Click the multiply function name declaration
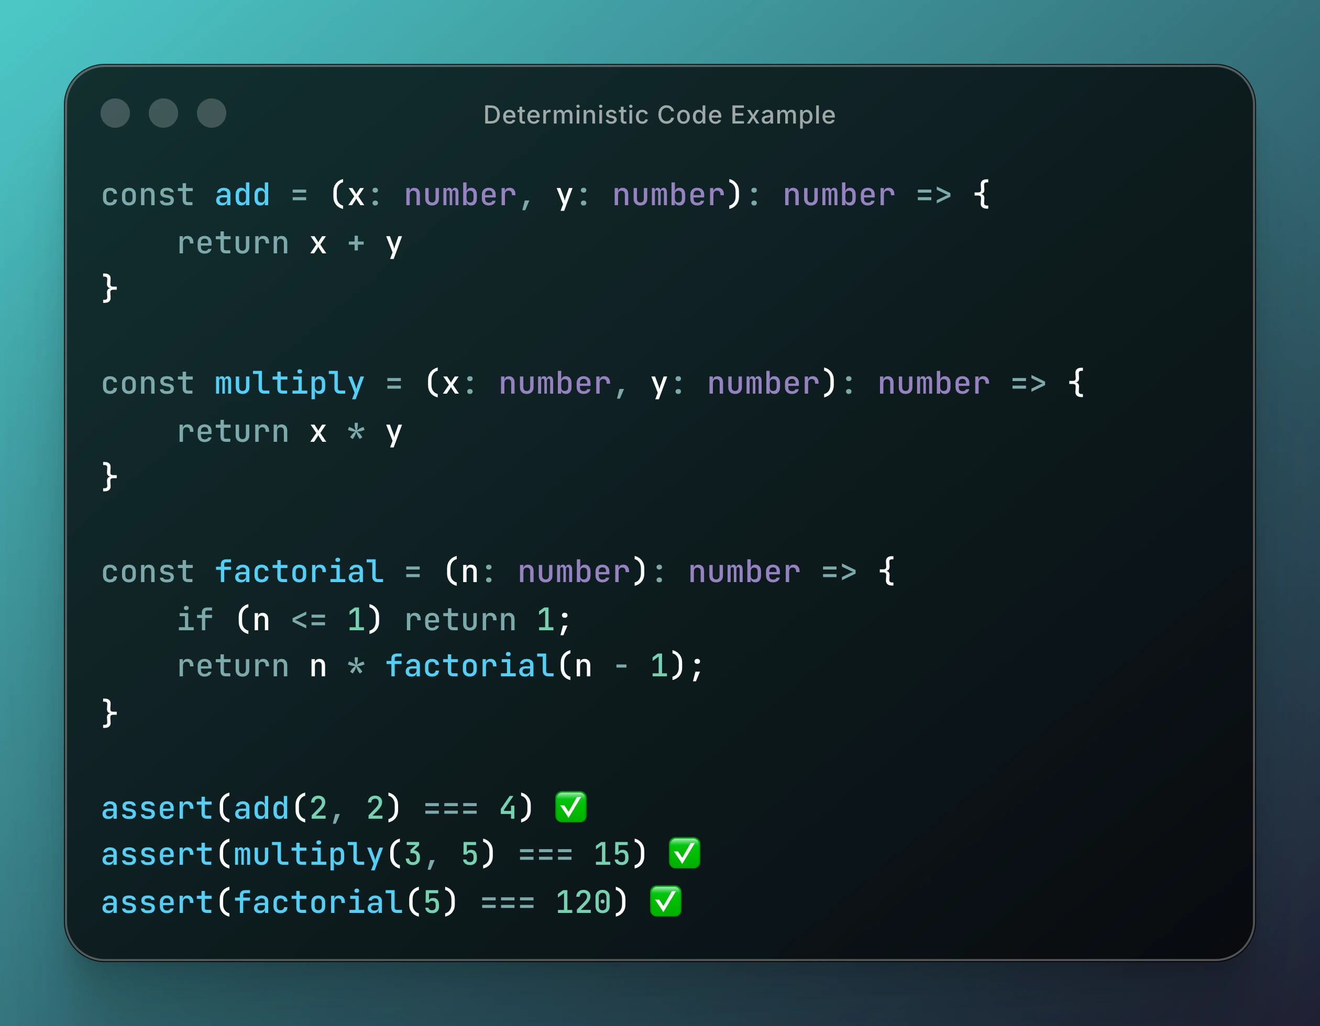 point(290,384)
